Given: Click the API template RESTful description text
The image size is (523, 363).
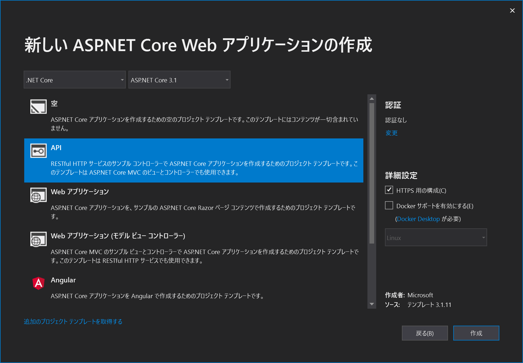Looking at the screenshot, I should (205, 168).
